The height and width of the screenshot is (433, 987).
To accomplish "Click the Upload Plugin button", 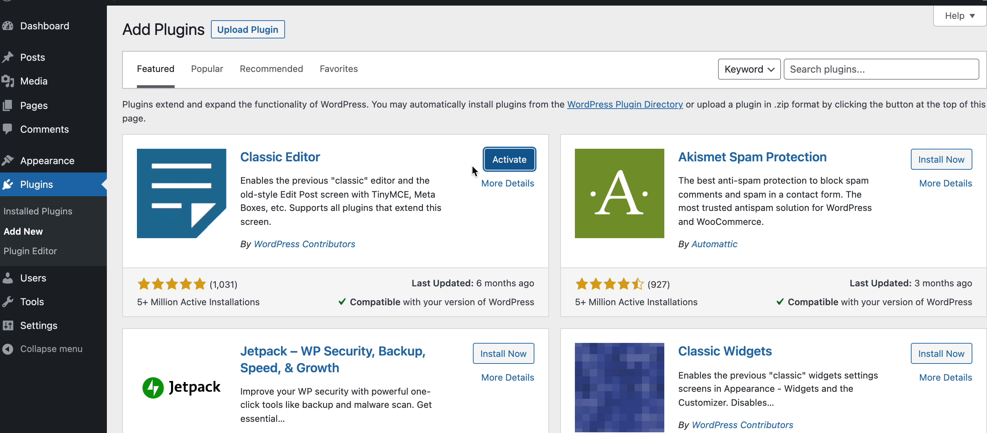I will [248, 29].
